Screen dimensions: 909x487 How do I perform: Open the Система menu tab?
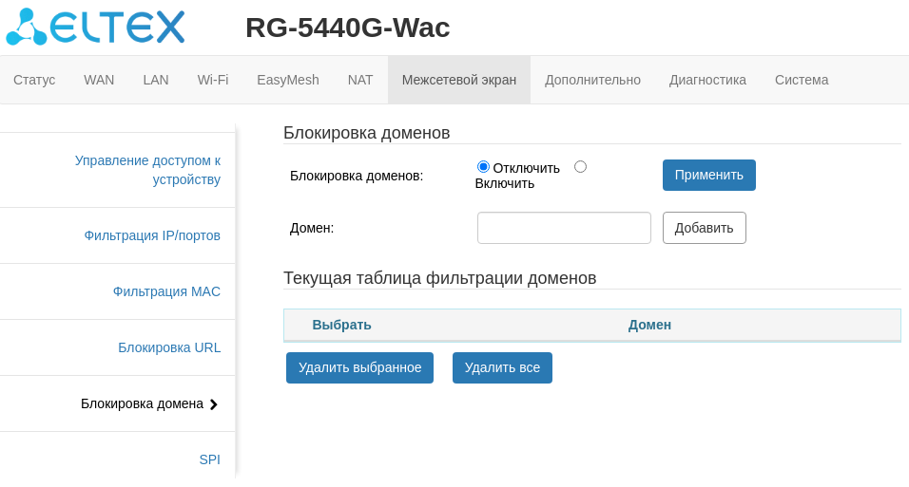pos(802,80)
